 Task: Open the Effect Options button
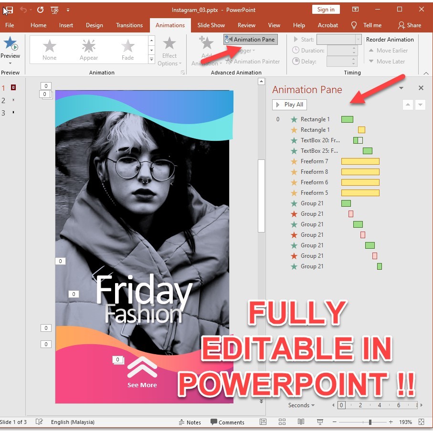169,52
